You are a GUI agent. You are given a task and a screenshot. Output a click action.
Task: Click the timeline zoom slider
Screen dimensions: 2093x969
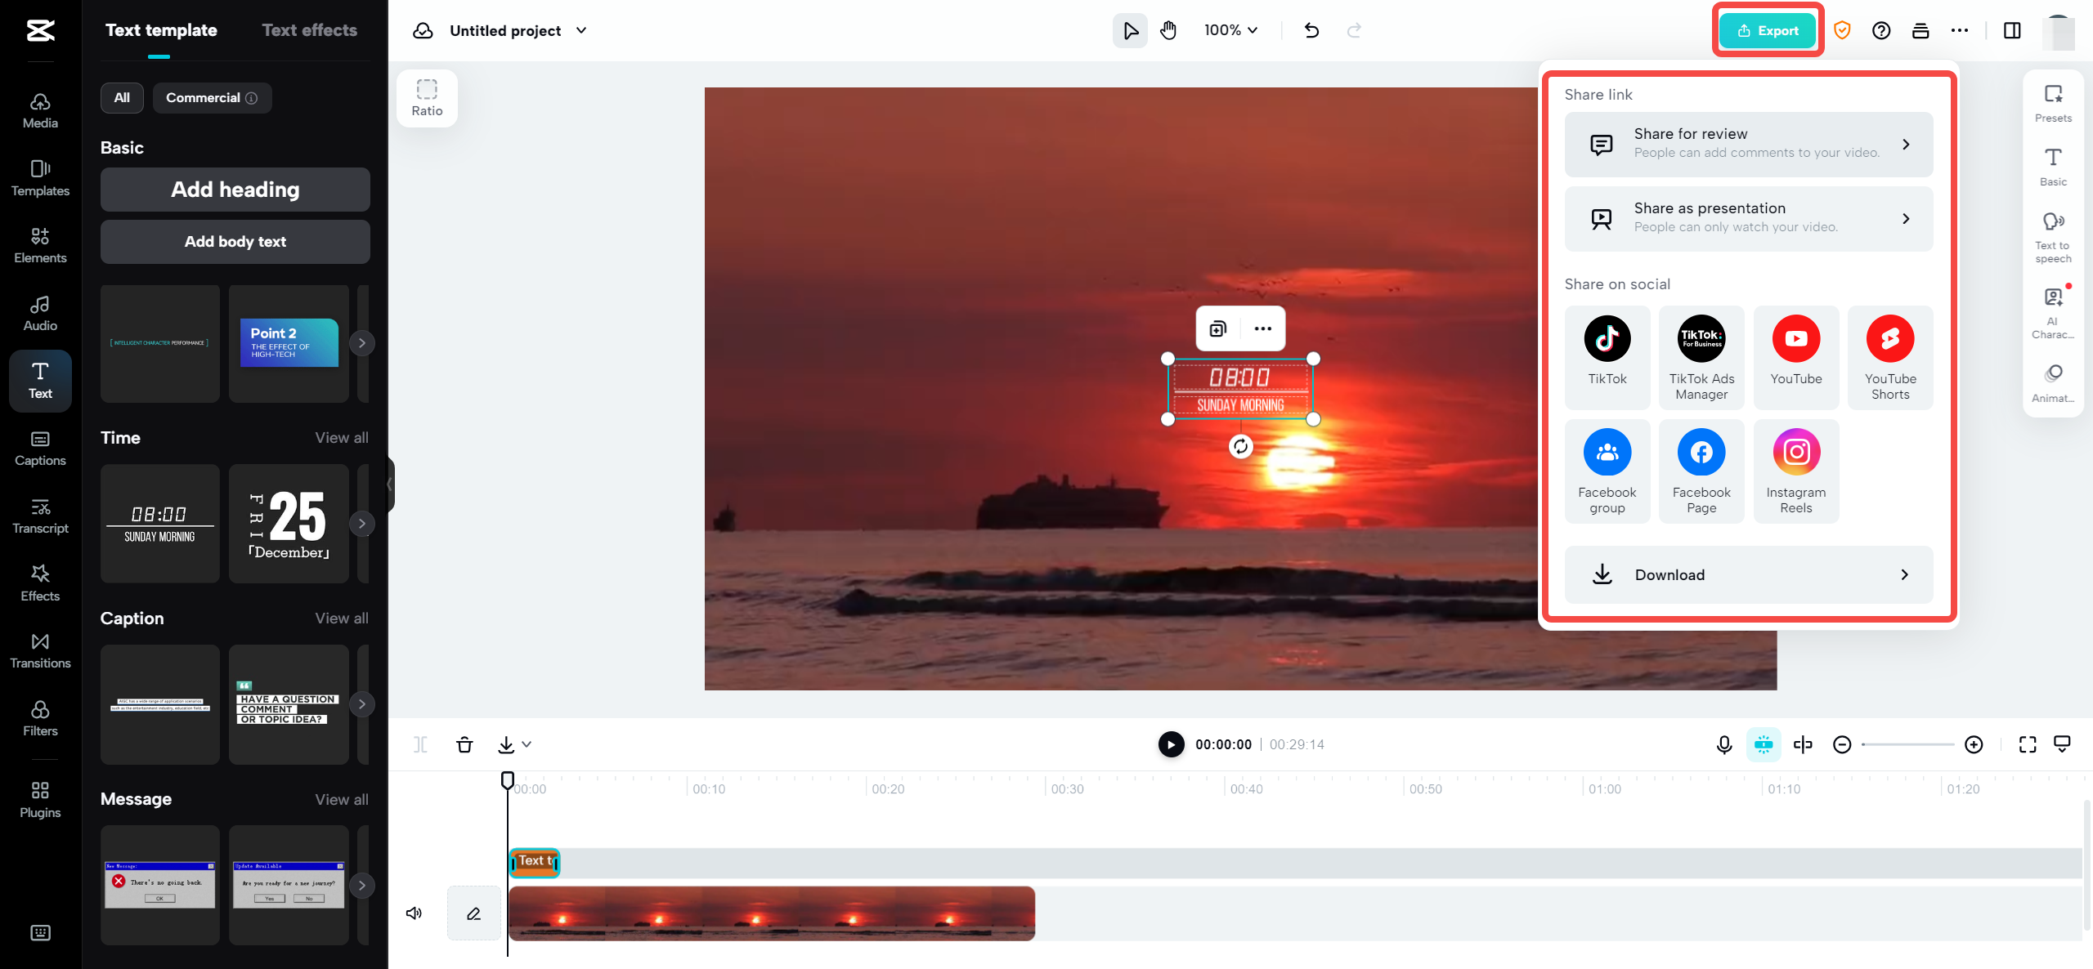pos(1907,744)
